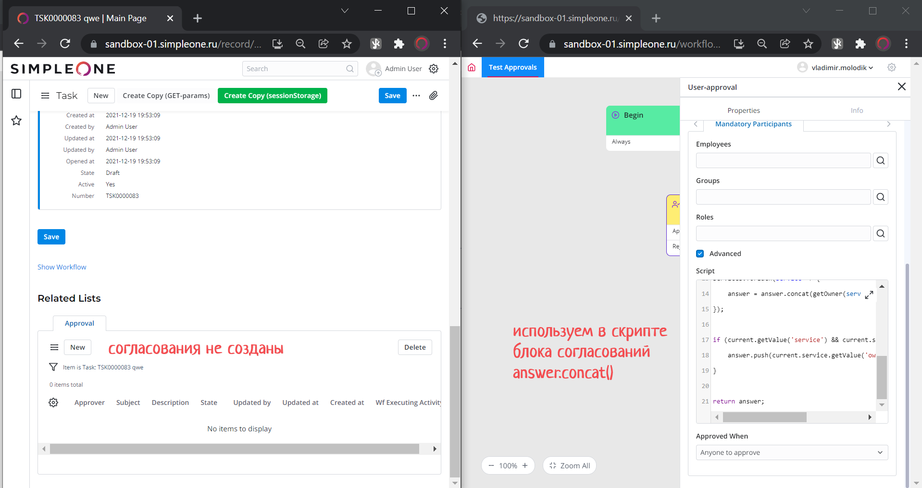
Task: Toggle the sidebar panel icon
Action: pyautogui.click(x=16, y=94)
